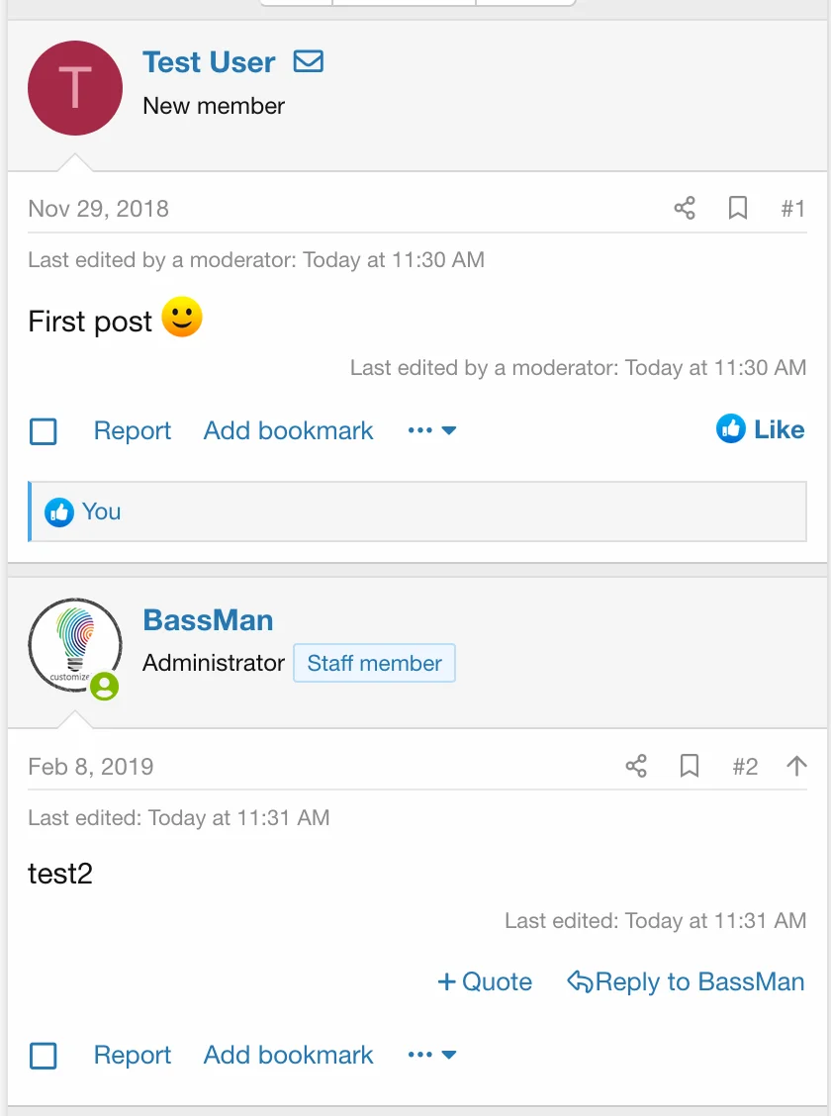Select the checkbox on test2 post
Screen dimensions: 831x1116
pyautogui.click(x=44, y=1056)
